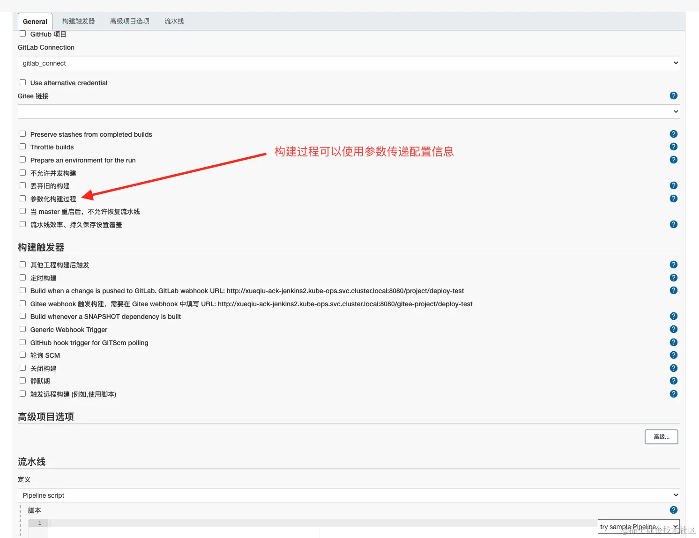Show help for Build whenever a SNAPSHOT dependency
This screenshot has height=538, width=699.
pos(674,316)
